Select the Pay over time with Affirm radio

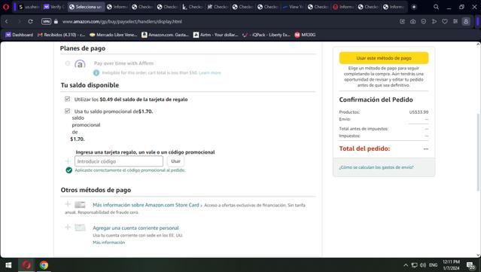click(x=68, y=63)
